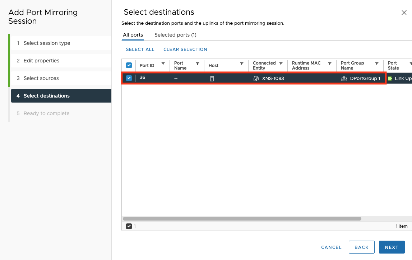This screenshot has width=412, height=260.
Task: Open the All ports tab
Action: (133, 35)
